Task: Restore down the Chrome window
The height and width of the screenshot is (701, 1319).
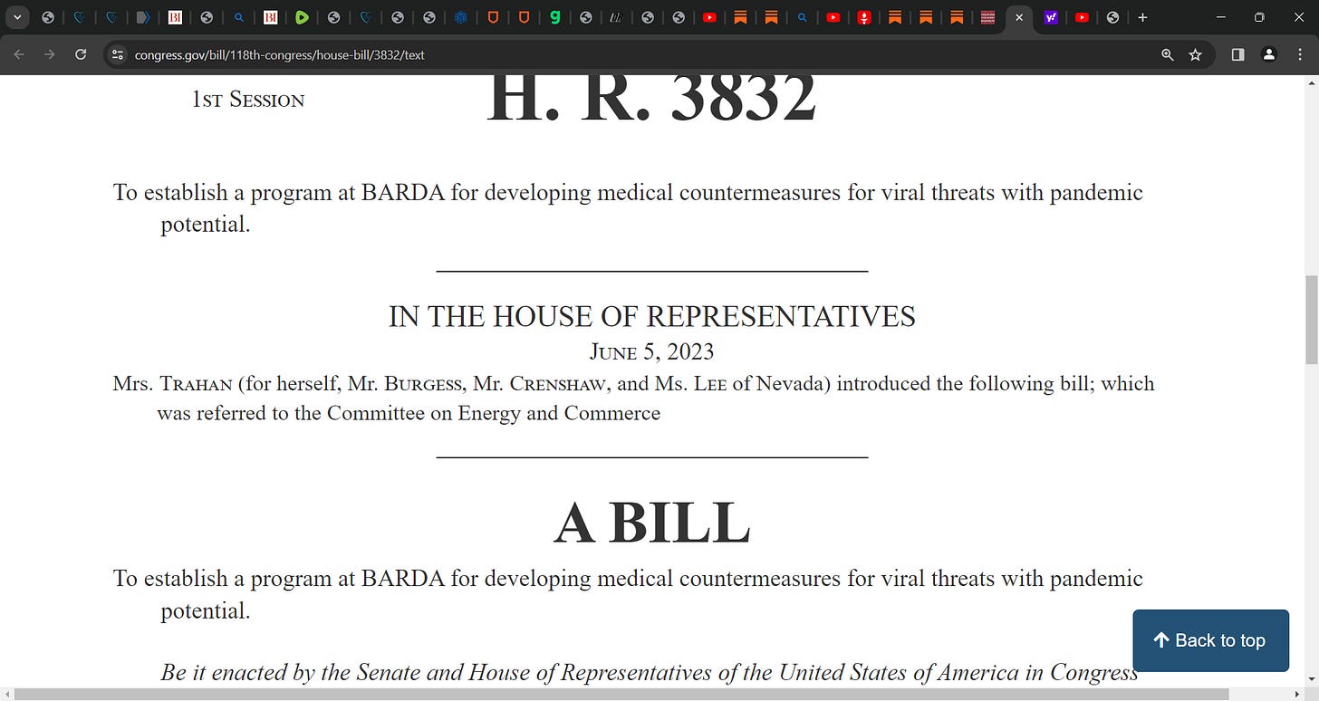Action: click(1258, 17)
